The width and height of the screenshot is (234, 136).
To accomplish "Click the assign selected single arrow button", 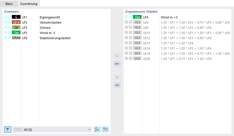I will point(117,56).
